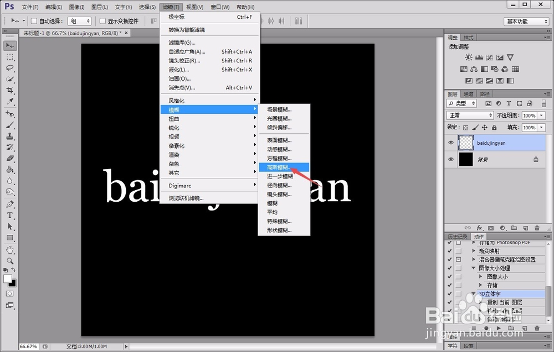The width and height of the screenshot is (554, 352).
Task: Select the Paint Bucket tool
Action: tap(10, 170)
